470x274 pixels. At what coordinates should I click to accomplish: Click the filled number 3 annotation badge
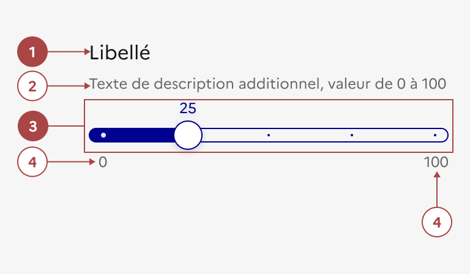pyautogui.click(x=32, y=127)
